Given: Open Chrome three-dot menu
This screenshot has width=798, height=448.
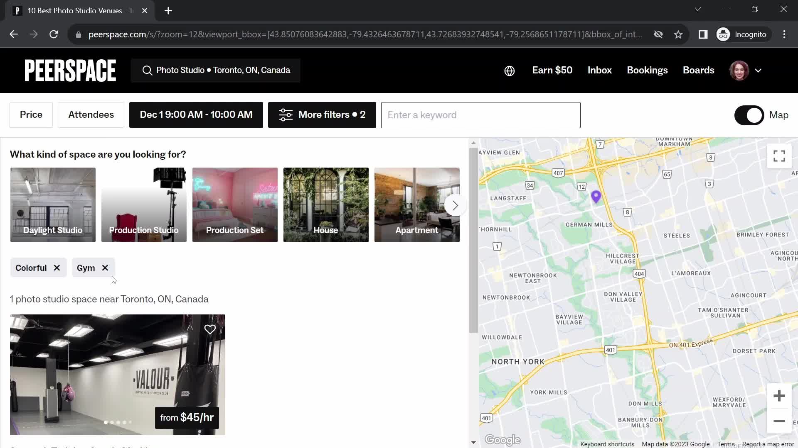Looking at the screenshot, I should 784,34.
